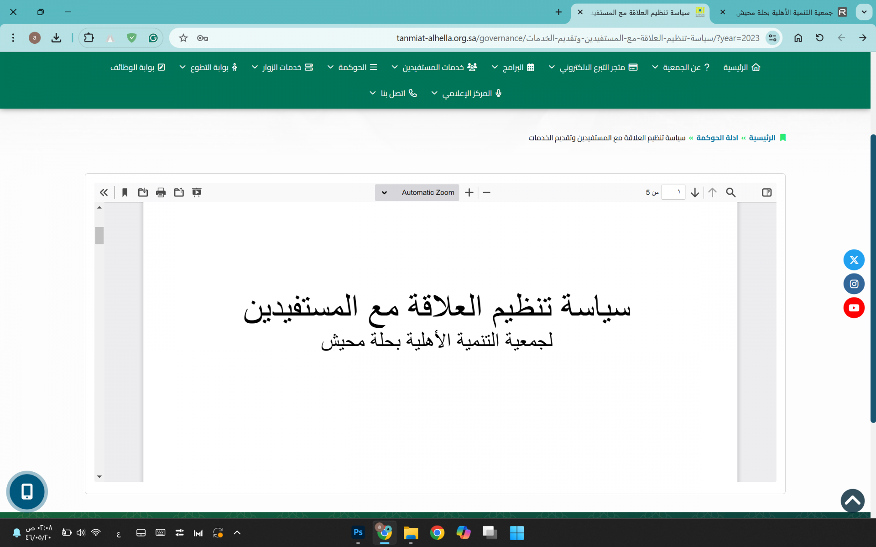Open the Grammarly extension icon

click(x=153, y=38)
